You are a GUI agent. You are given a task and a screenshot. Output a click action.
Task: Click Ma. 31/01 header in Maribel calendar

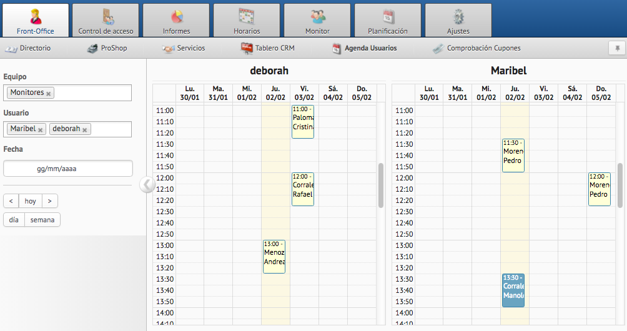[x=458, y=93]
